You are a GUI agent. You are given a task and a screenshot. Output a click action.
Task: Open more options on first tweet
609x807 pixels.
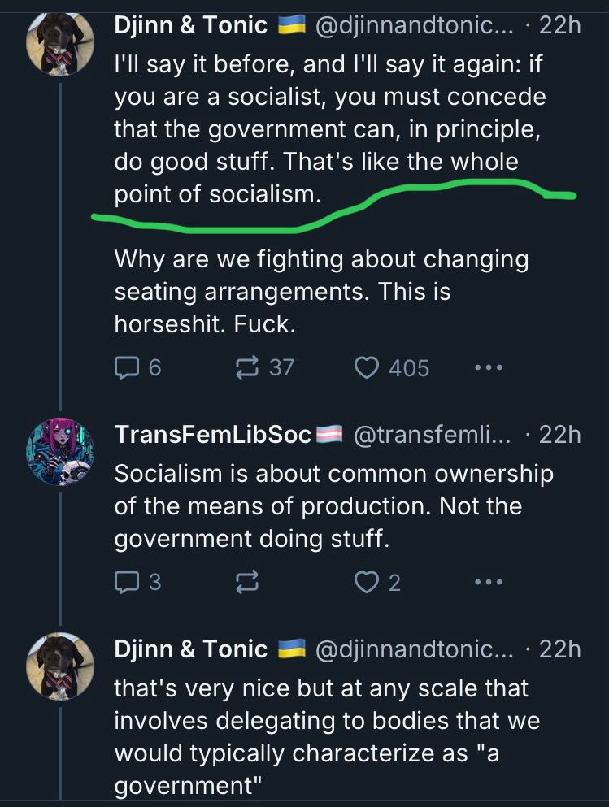[488, 368]
